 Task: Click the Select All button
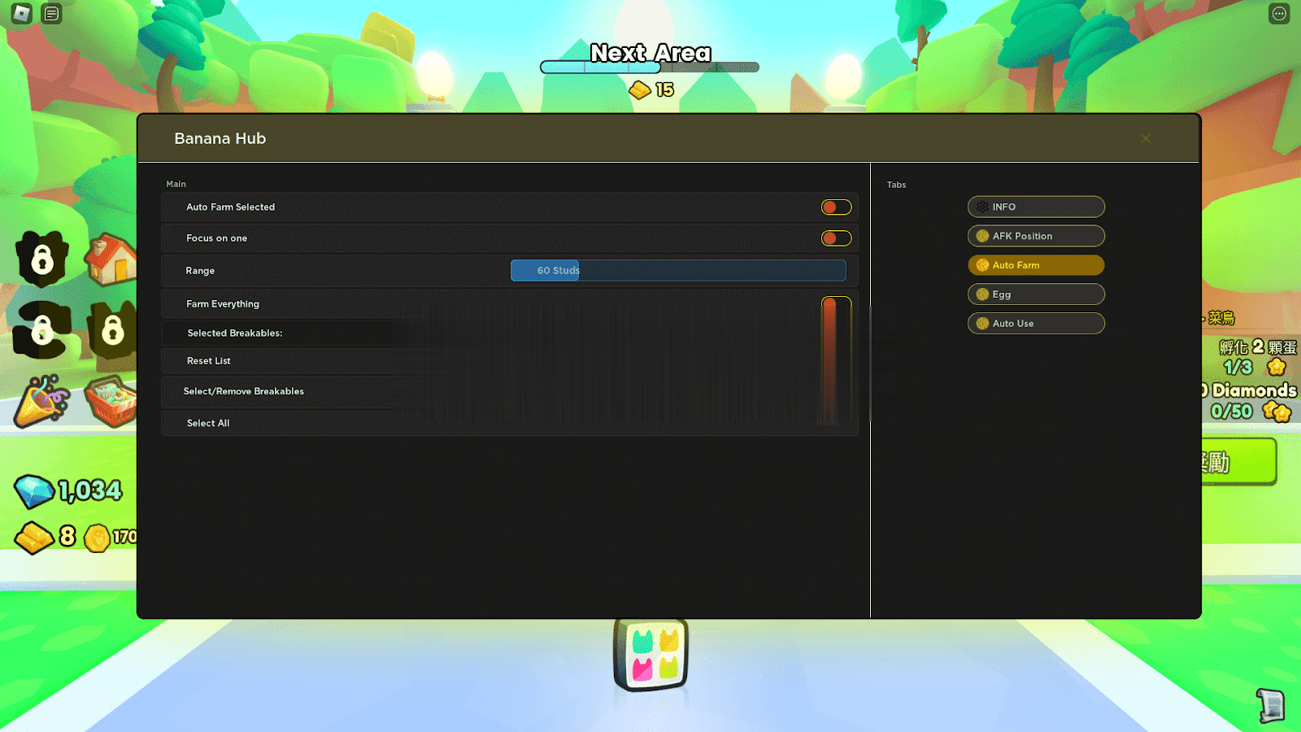tap(509, 424)
